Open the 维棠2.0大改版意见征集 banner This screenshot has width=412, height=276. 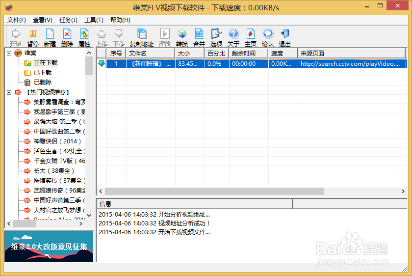click(49, 247)
